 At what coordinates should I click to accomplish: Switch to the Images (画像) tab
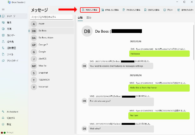point(89,18)
